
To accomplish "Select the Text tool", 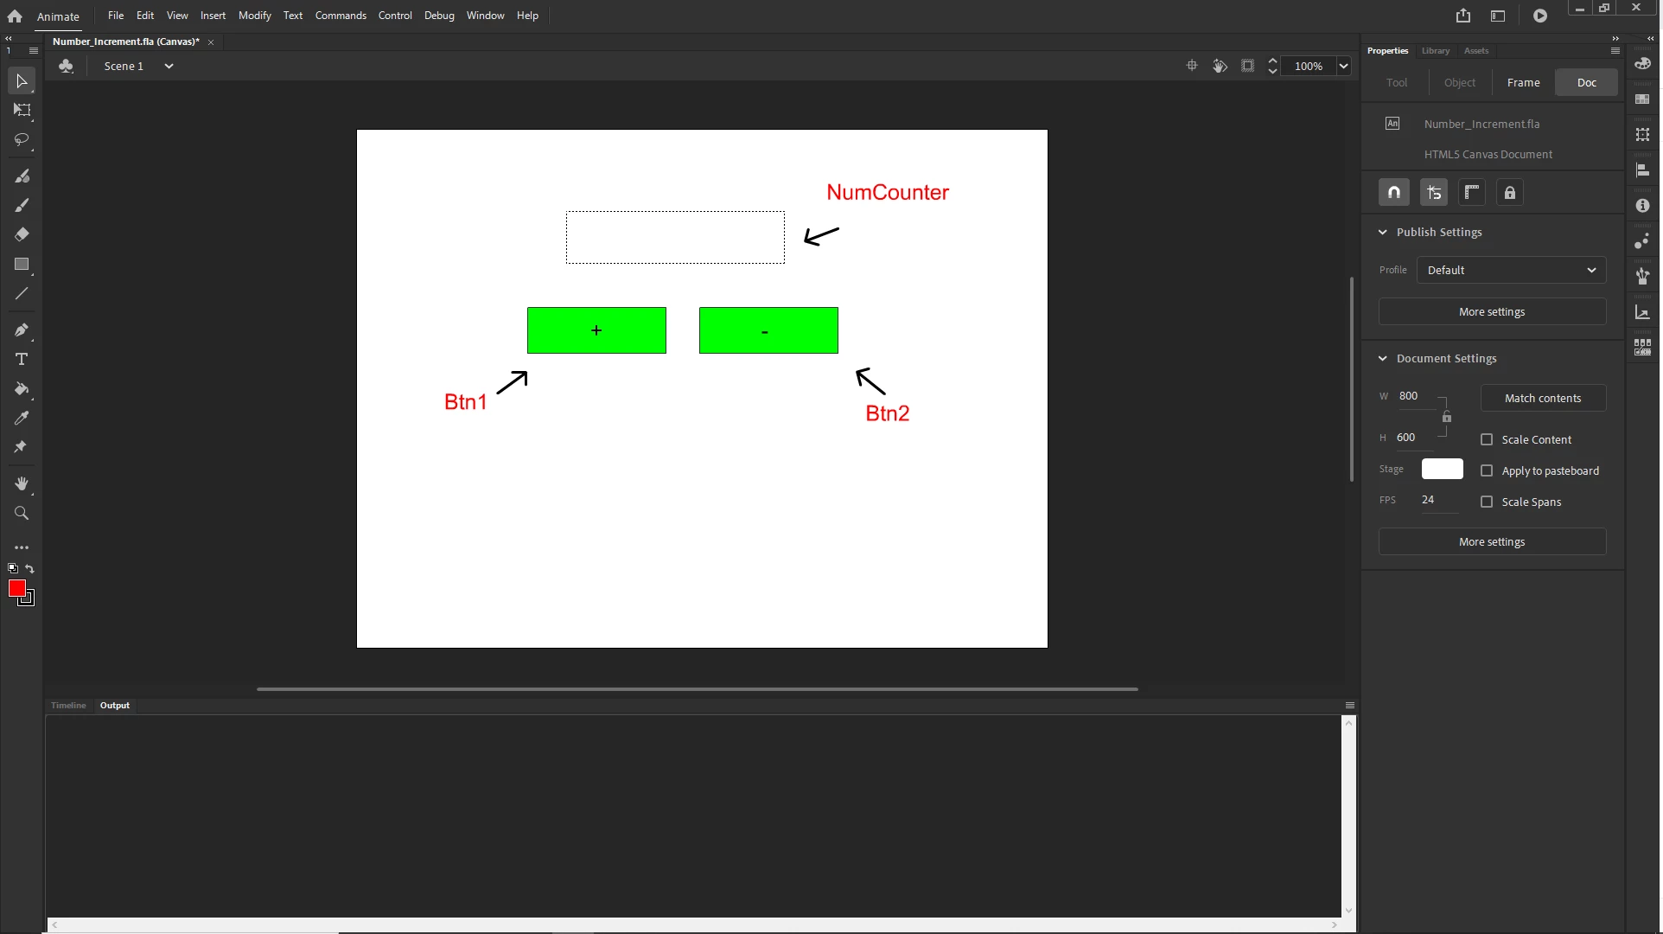I will coord(22,359).
